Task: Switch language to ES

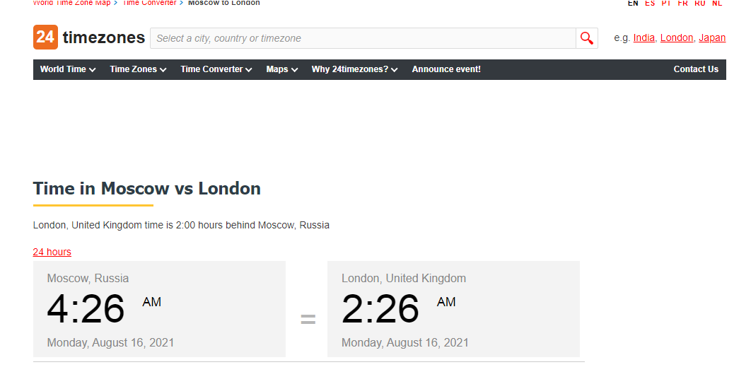Action: (650, 3)
